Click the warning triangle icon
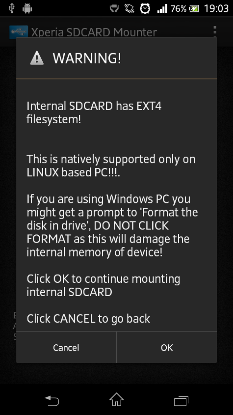233x415 pixels. pyautogui.click(x=37, y=58)
